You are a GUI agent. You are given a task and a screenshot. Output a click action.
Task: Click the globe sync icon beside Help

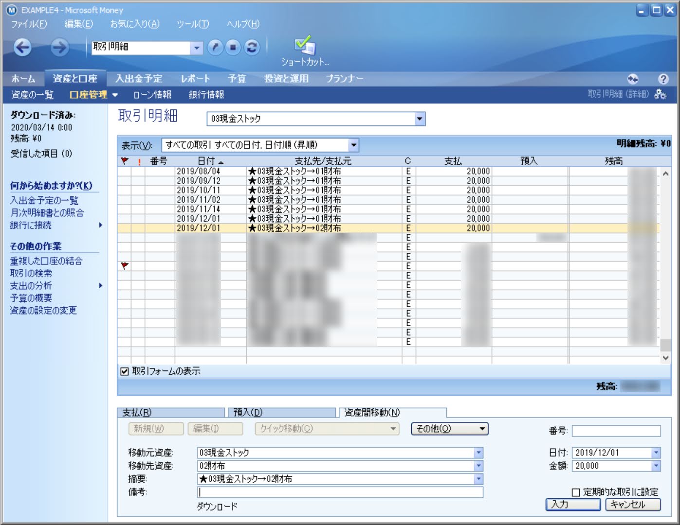pos(633,79)
